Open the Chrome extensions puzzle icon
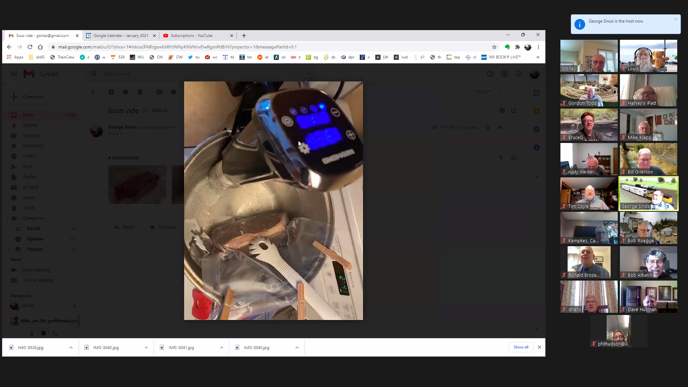This screenshot has height=387, width=688. point(517,47)
